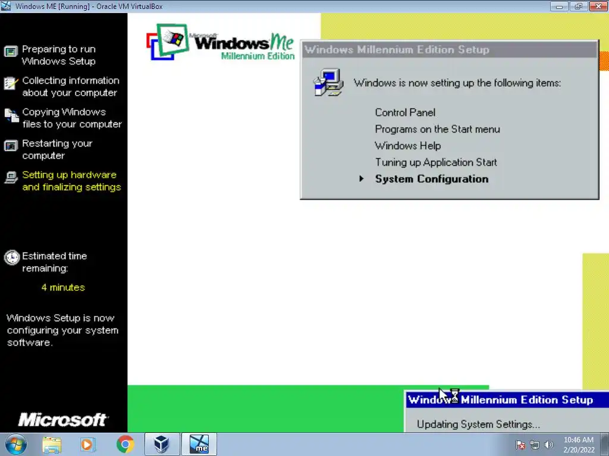Image resolution: width=609 pixels, height=456 pixels.
Task: Click 'Preparing to run Windows Setup' text
Action: coord(59,55)
